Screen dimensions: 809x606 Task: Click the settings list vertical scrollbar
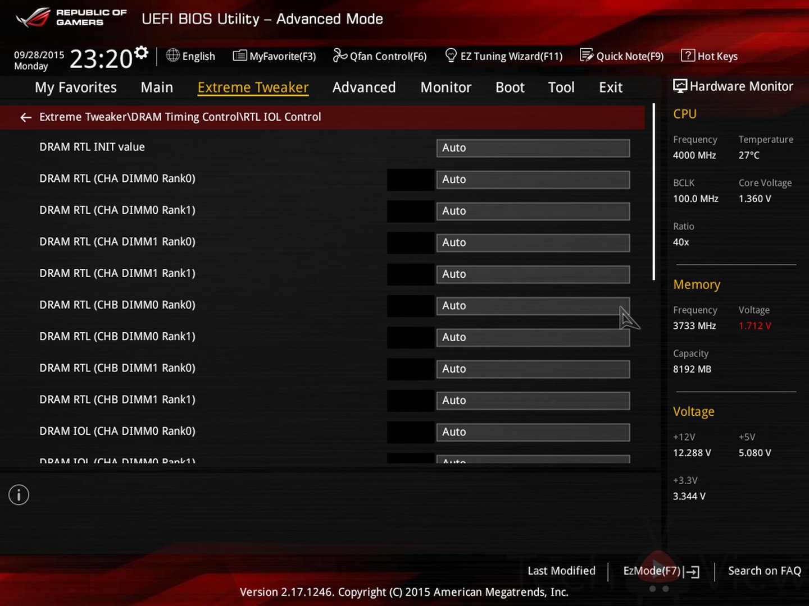pos(653,192)
